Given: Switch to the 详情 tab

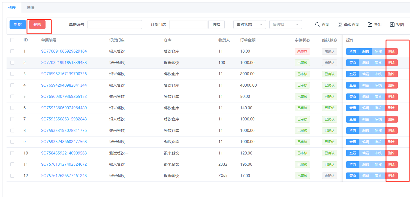Looking at the screenshot, I should tap(31, 8).
